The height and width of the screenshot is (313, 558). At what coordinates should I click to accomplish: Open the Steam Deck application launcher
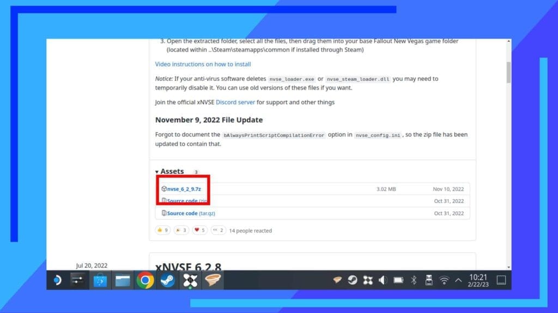(x=57, y=280)
